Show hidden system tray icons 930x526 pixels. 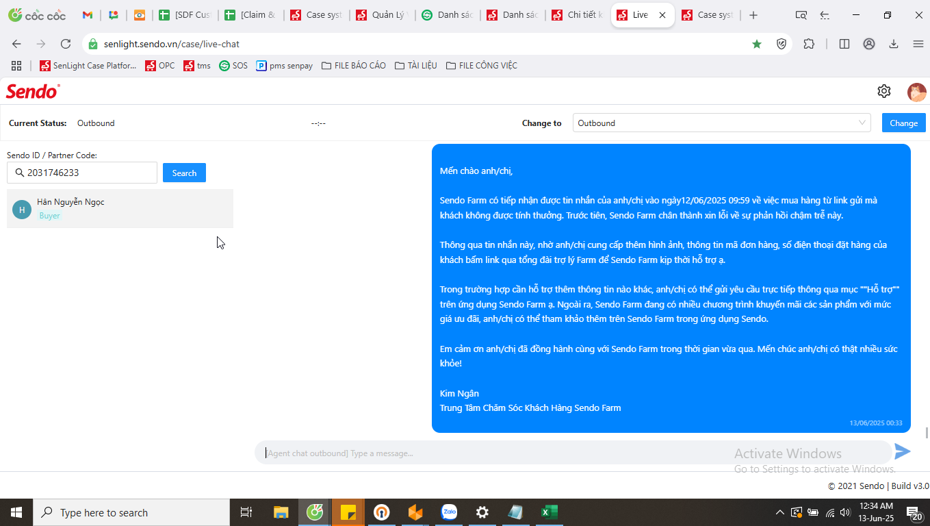click(x=779, y=512)
